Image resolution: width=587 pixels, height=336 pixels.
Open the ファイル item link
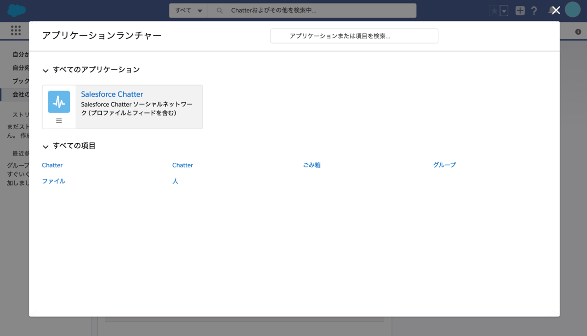[x=53, y=180]
